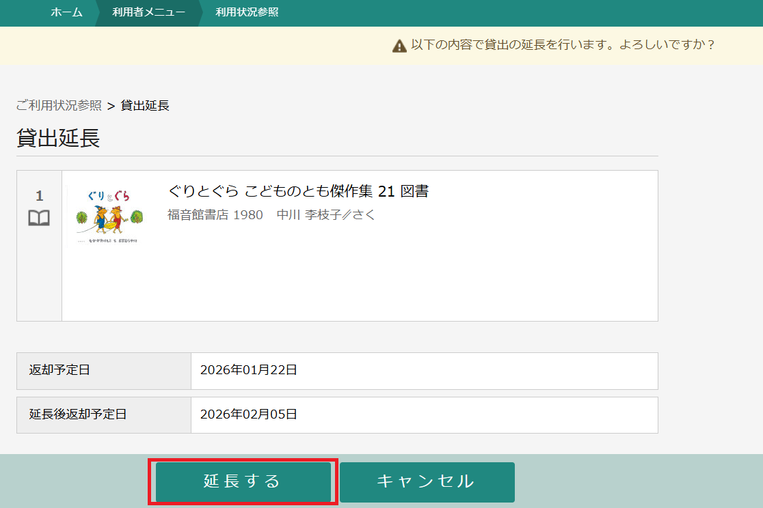Click the extended due date 2026年02月05日
The image size is (763, 508).
tap(248, 414)
